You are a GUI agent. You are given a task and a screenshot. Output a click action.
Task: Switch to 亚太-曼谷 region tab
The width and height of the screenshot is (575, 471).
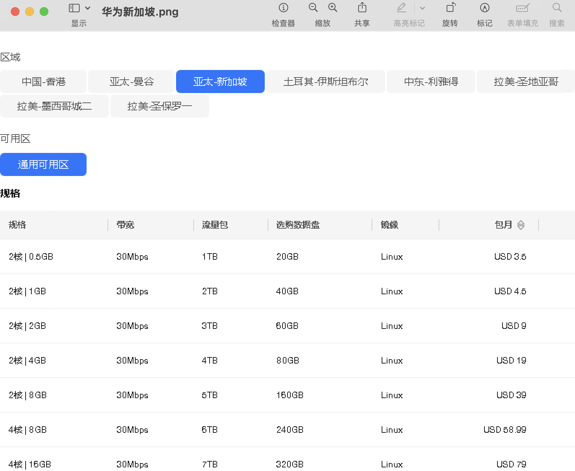click(x=132, y=82)
